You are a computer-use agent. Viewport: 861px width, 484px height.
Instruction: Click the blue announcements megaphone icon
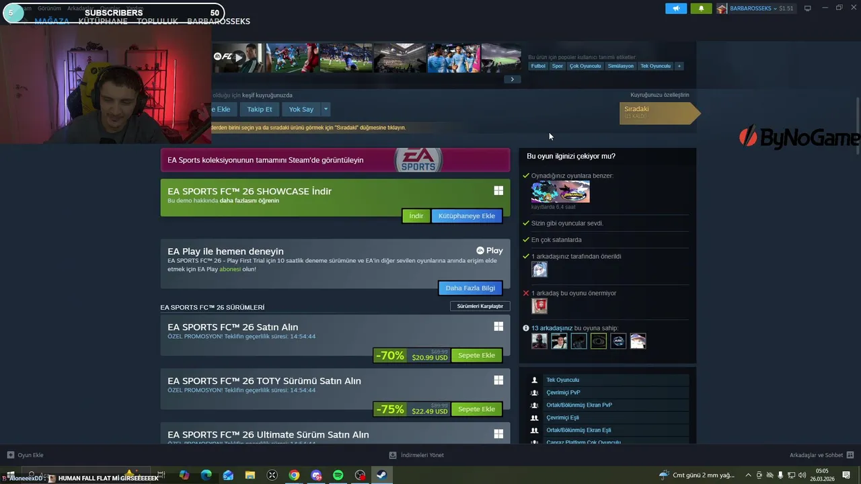676,9
